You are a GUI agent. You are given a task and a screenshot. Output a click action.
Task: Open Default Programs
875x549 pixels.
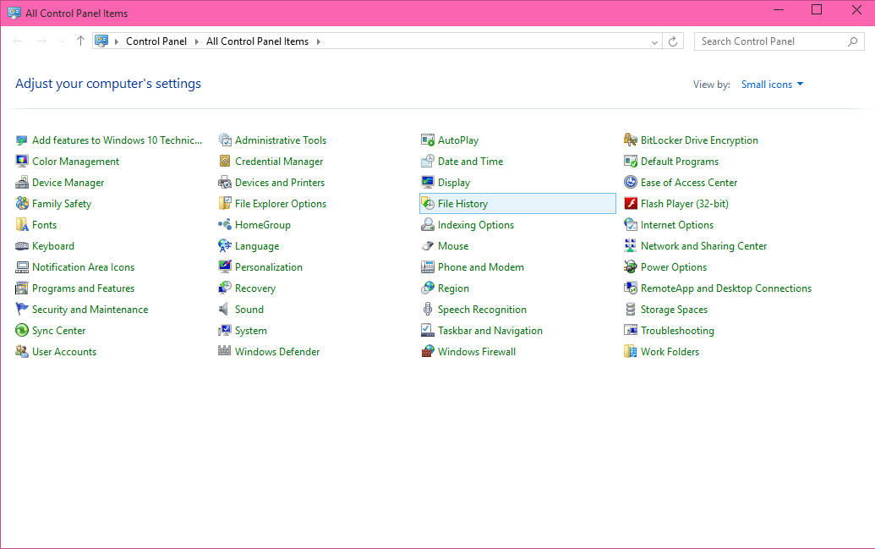coord(679,162)
